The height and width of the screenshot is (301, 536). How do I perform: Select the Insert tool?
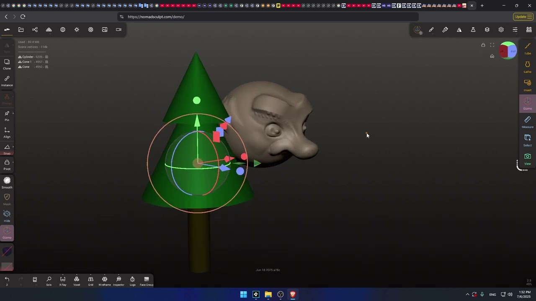(x=528, y=85)
